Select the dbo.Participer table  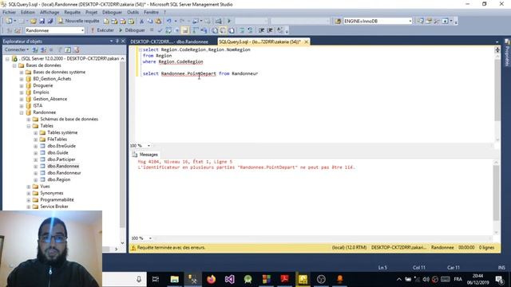[61, 159]
